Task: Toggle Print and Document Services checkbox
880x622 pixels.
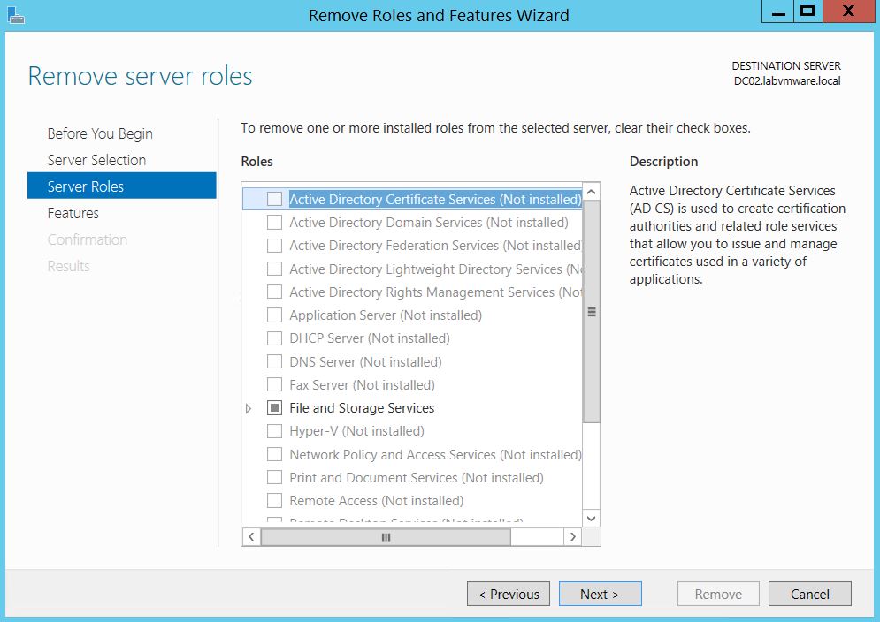Action: click(x=274, y=477)
